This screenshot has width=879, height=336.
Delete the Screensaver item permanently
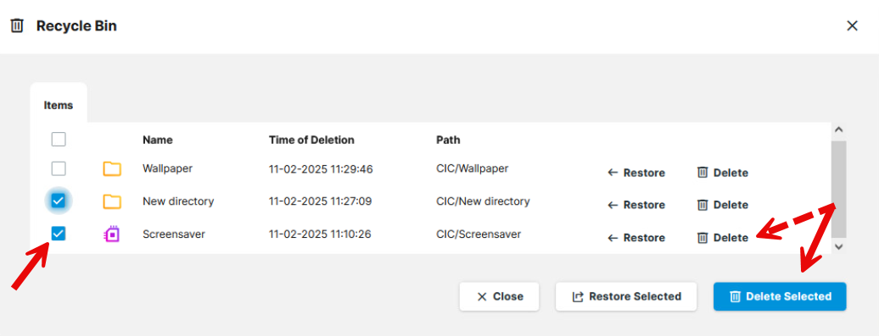coord(723,238)
